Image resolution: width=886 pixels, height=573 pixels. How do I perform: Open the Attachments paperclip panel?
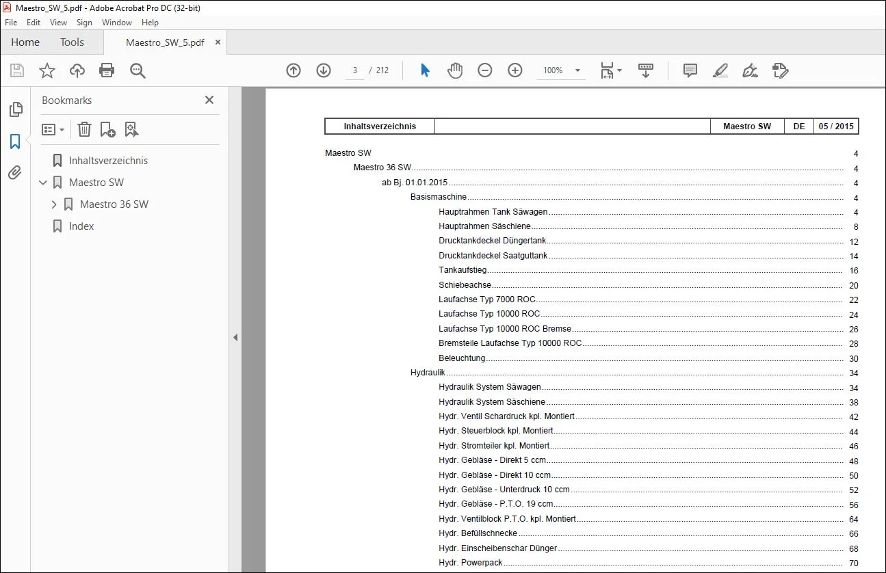tap(15, 173)
